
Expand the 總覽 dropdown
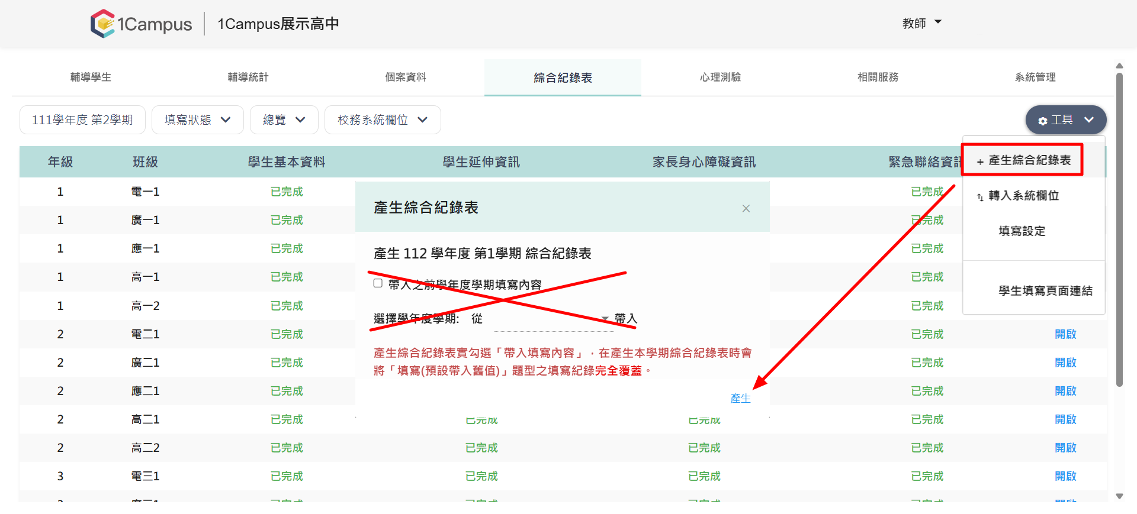point(284,120)
